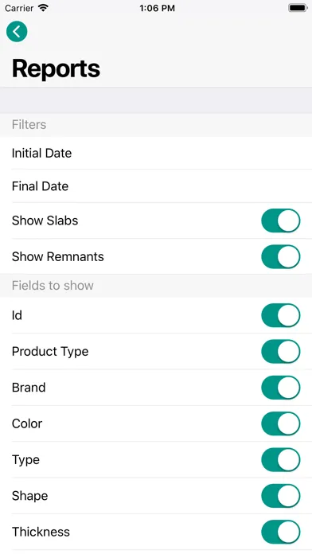Disable the Show Remnants switch
Viewport: 312px width, 554px height.
280,256
